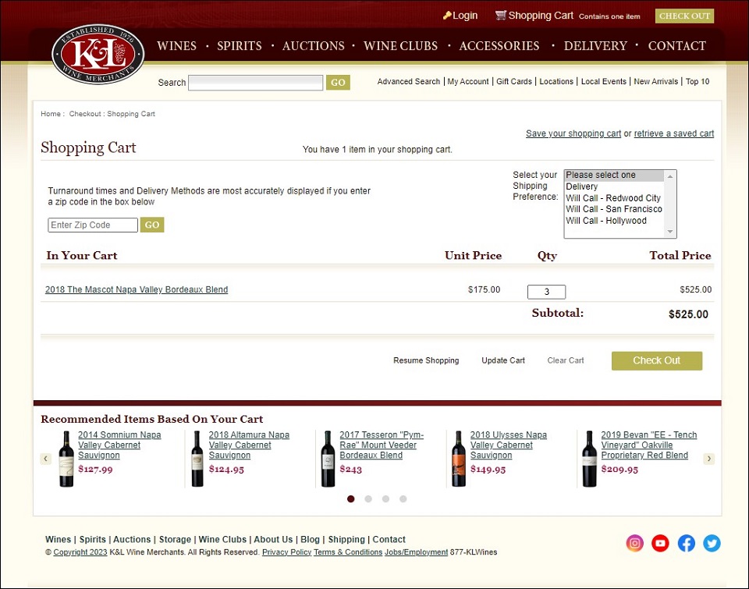
Task: Click the K&L Wine Merchants logo
Action: (98, 54)
